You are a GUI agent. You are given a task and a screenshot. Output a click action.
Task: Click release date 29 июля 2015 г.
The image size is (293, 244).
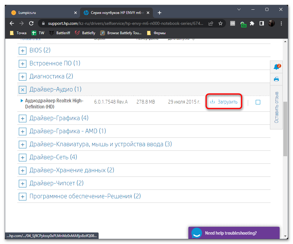184,102
